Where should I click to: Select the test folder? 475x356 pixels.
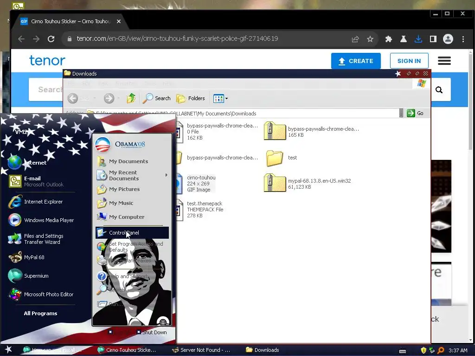[282, 158]
